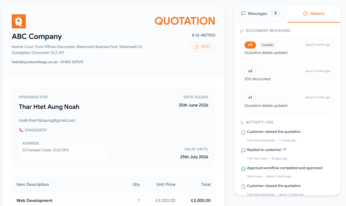Click the SENT status badge
The width and height of the screenshot is (346, 206).
pos(203,47)
